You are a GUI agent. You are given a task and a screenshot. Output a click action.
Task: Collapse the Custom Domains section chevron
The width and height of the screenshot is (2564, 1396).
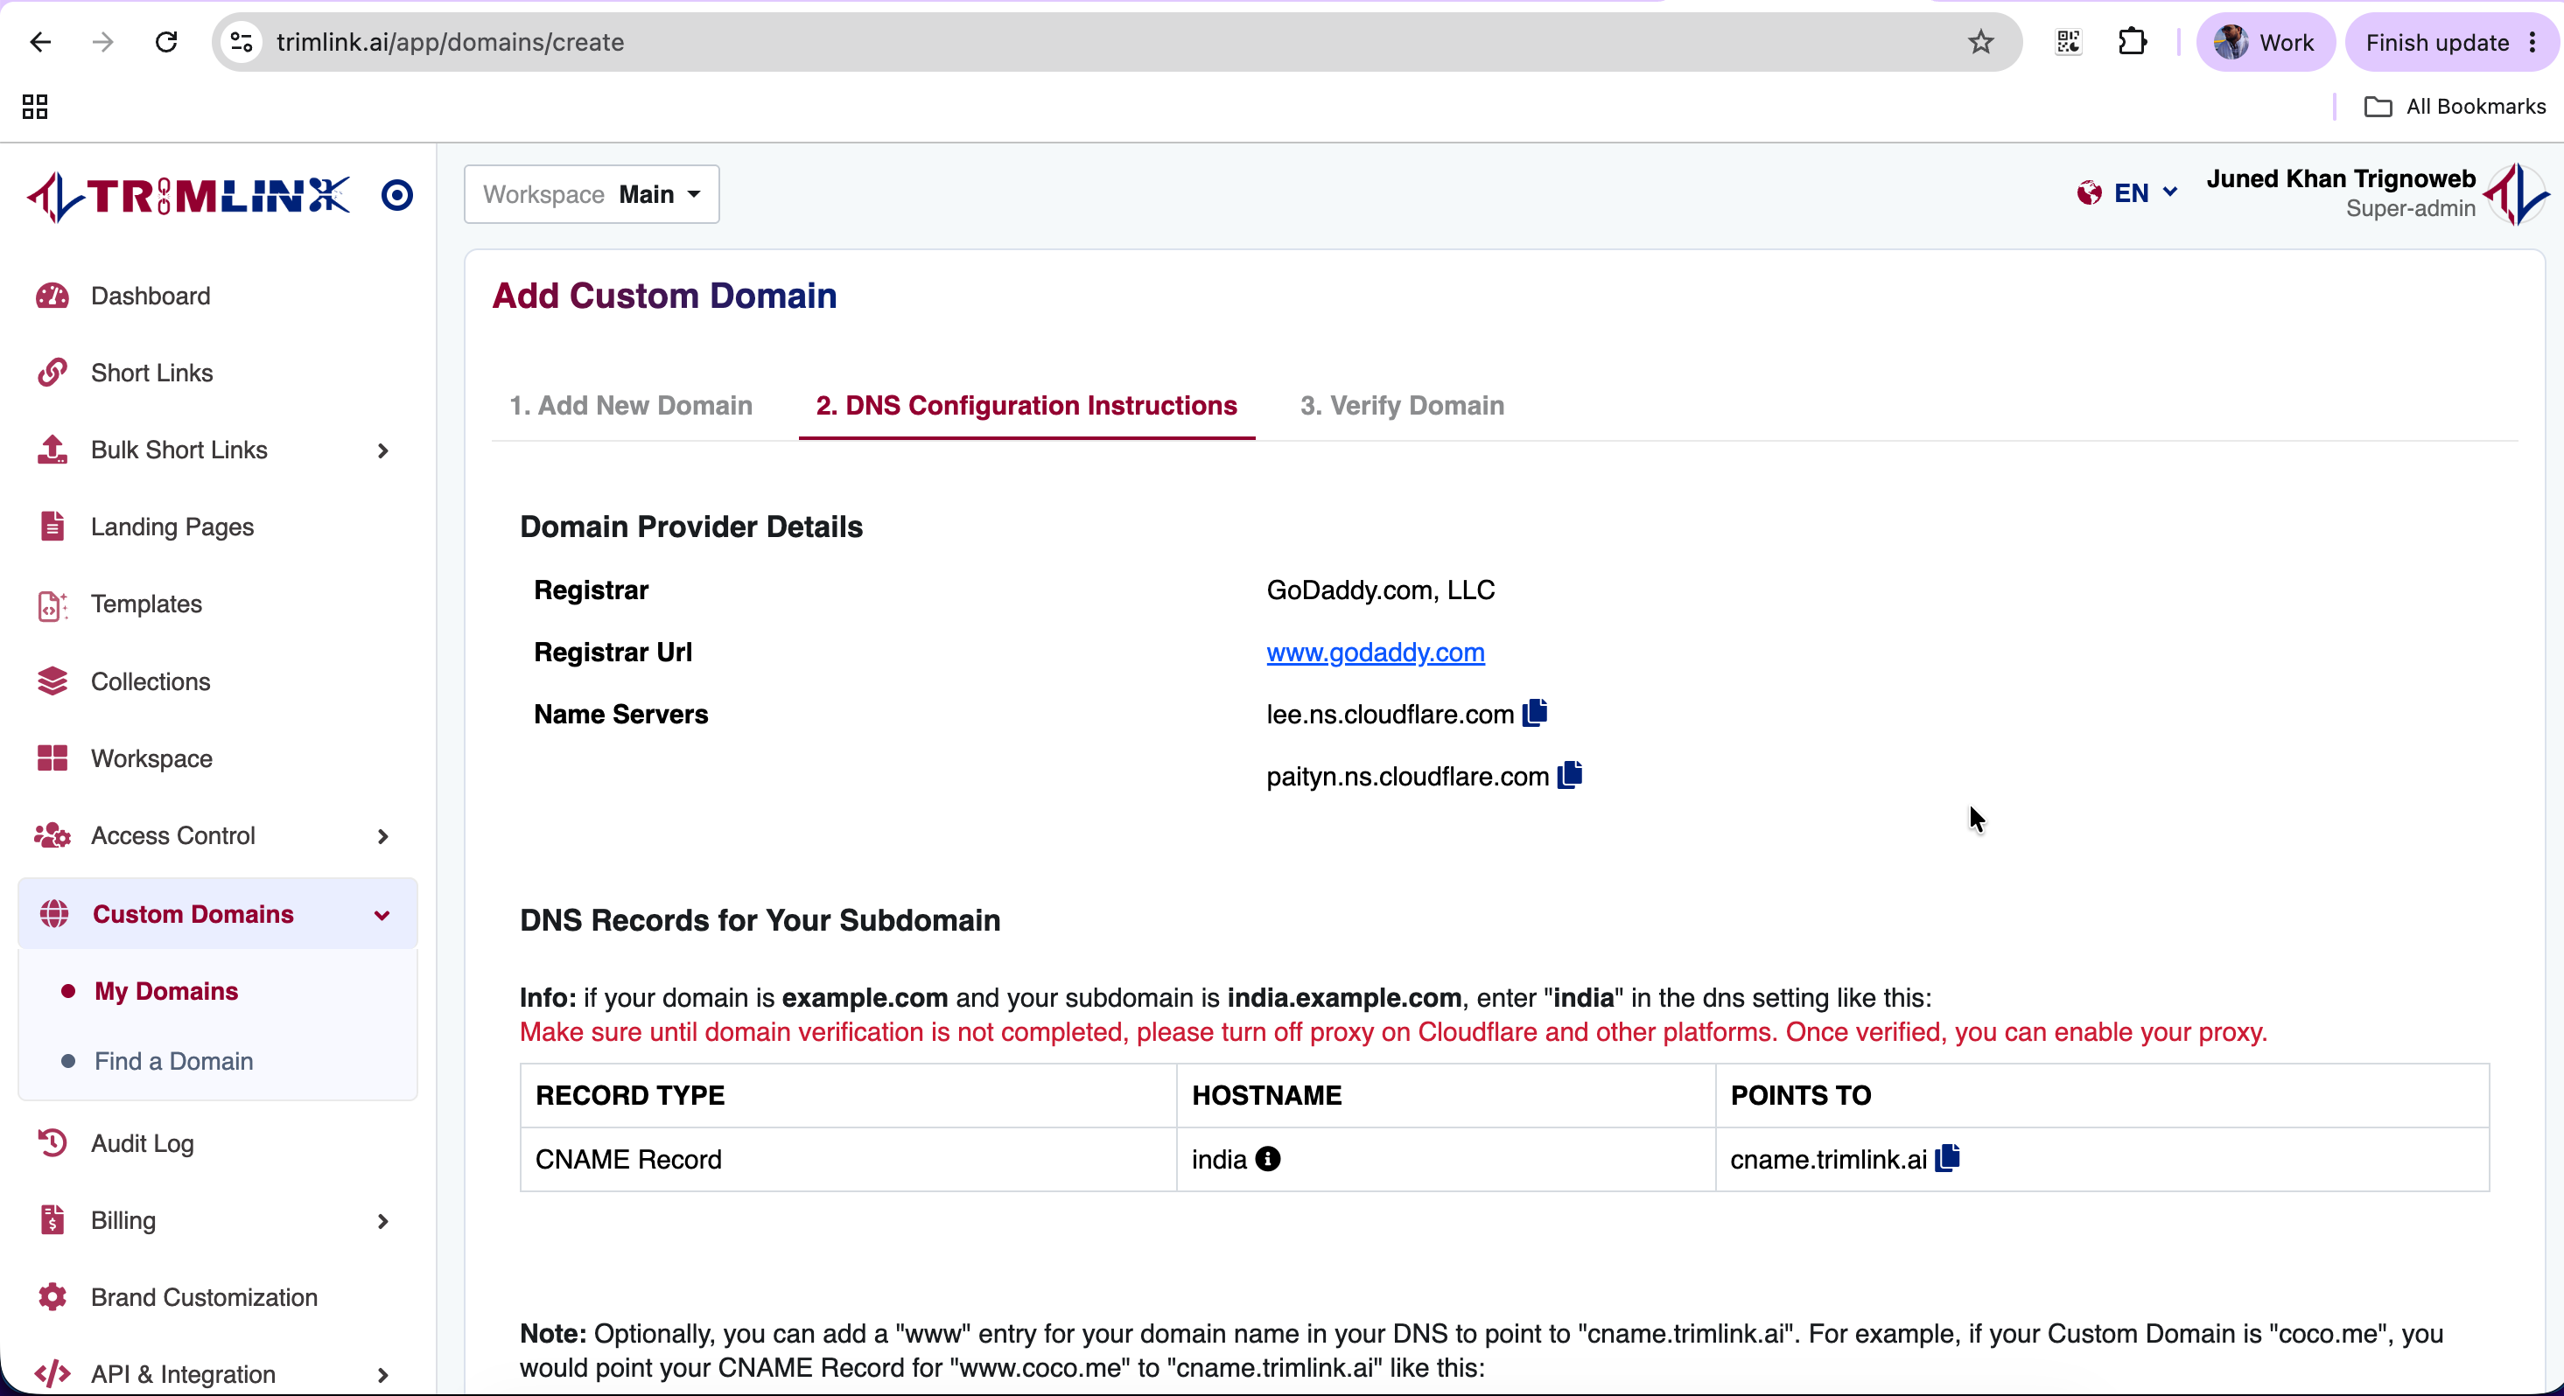(x=382, y=914)
